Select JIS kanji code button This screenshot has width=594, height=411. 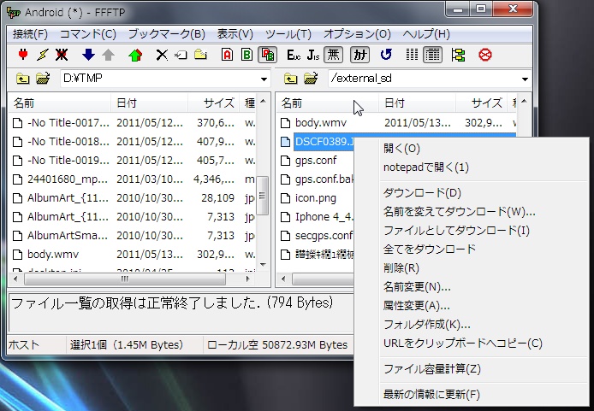[x=313, y=55]
